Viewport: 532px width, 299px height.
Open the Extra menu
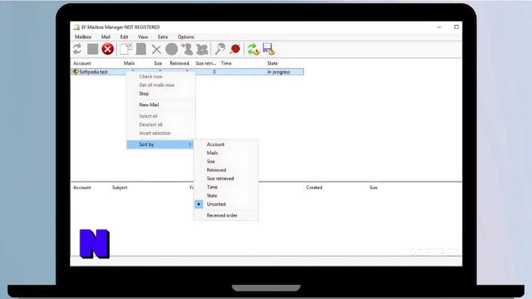tap(163, 37)
